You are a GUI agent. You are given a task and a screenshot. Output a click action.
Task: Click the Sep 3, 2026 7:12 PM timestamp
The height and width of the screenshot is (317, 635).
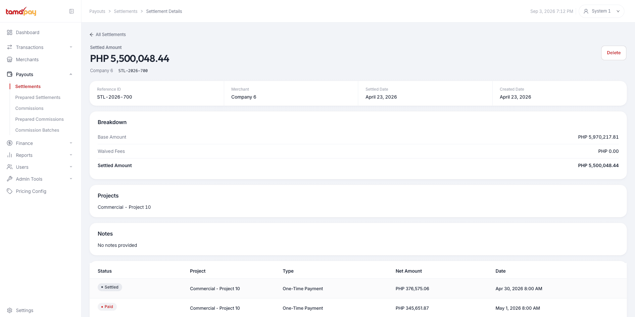coord(552,11)
